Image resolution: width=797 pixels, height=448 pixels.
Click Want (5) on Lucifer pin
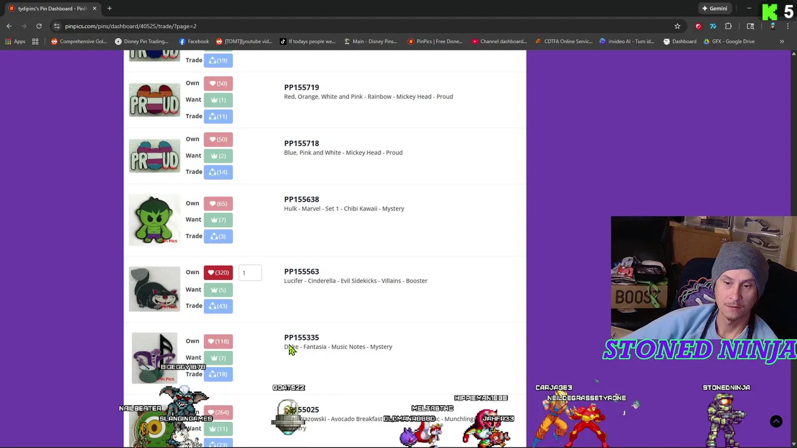pos(218,289)
